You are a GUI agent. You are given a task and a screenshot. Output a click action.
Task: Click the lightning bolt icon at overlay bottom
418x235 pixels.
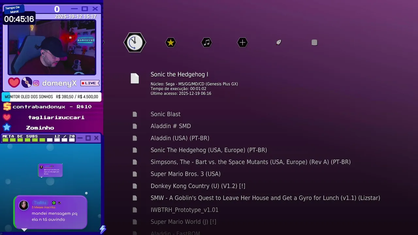pyautogui.click(x=103, y=229)
